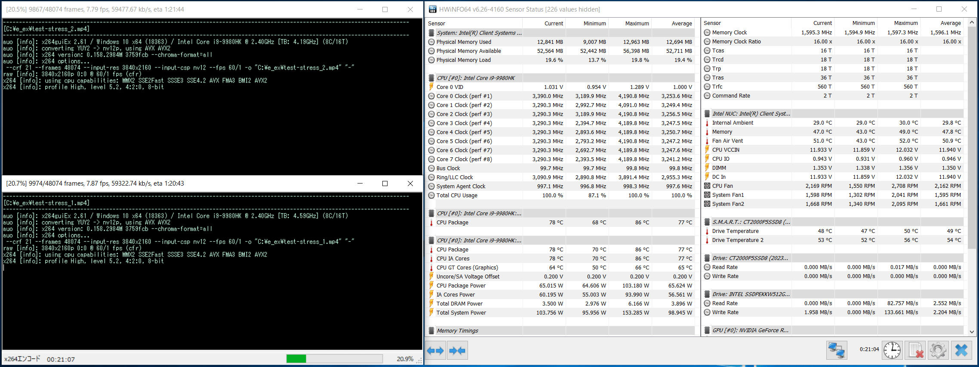Click the 0:21:04 elapsed time in HWiNFO
Screen dimensions: 979x367
pyautogui.click(x=869, y=349)
